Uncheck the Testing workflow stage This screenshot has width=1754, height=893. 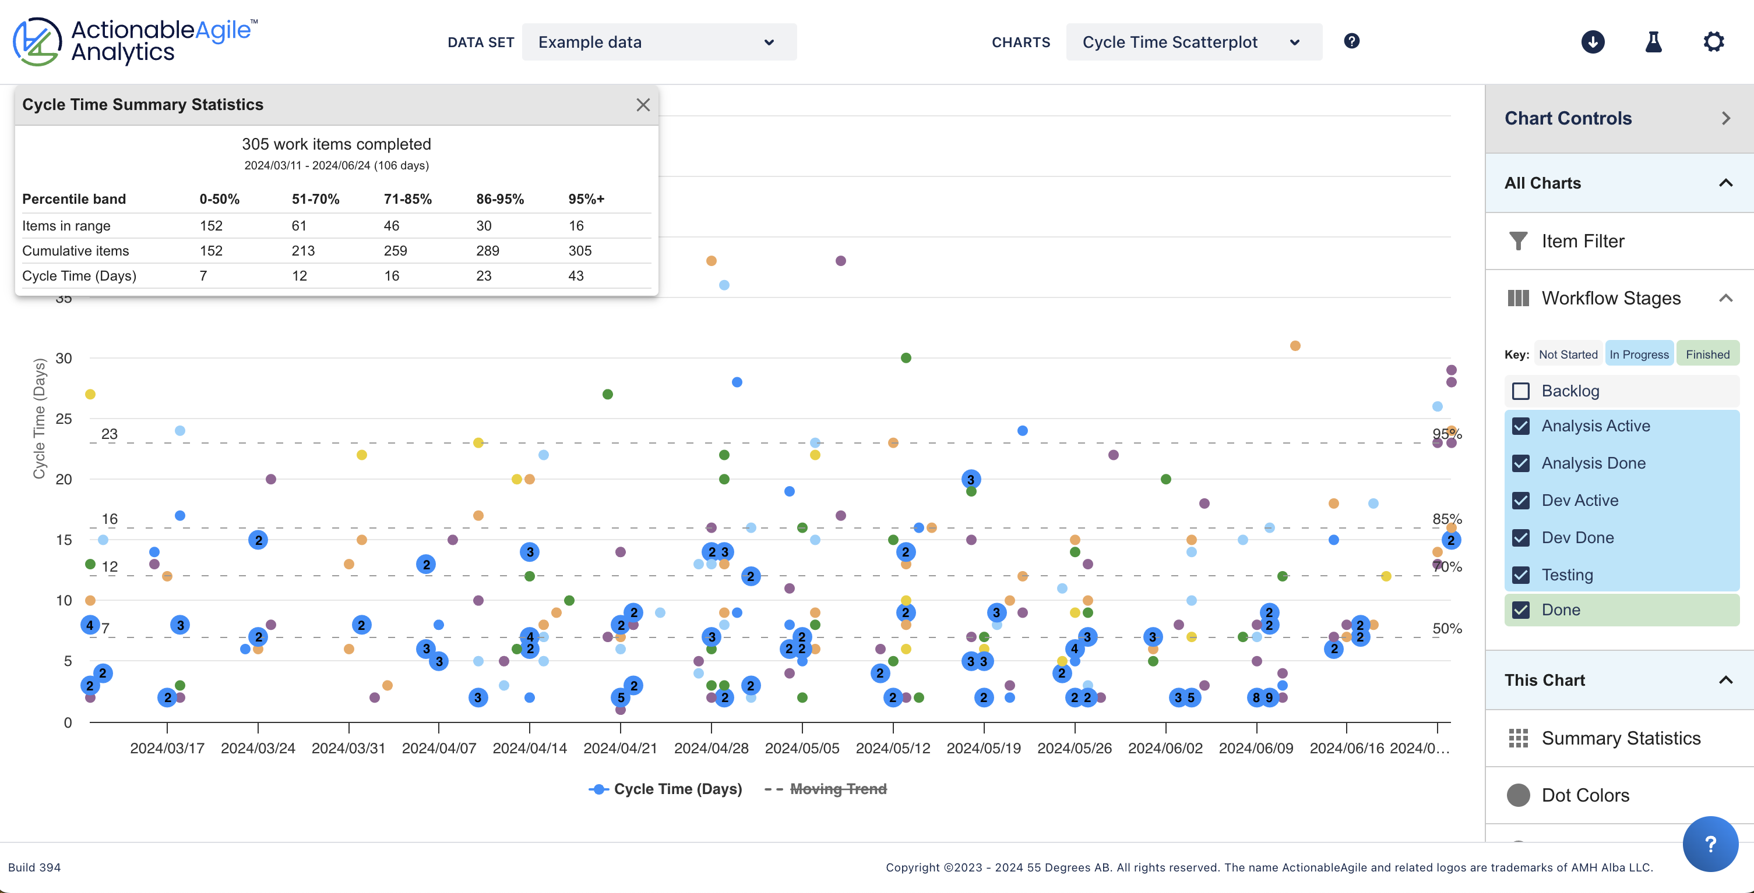point(1522,575)
